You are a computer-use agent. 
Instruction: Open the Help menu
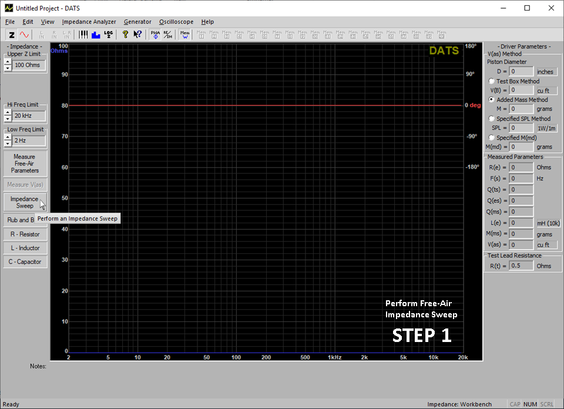[207, 22]
